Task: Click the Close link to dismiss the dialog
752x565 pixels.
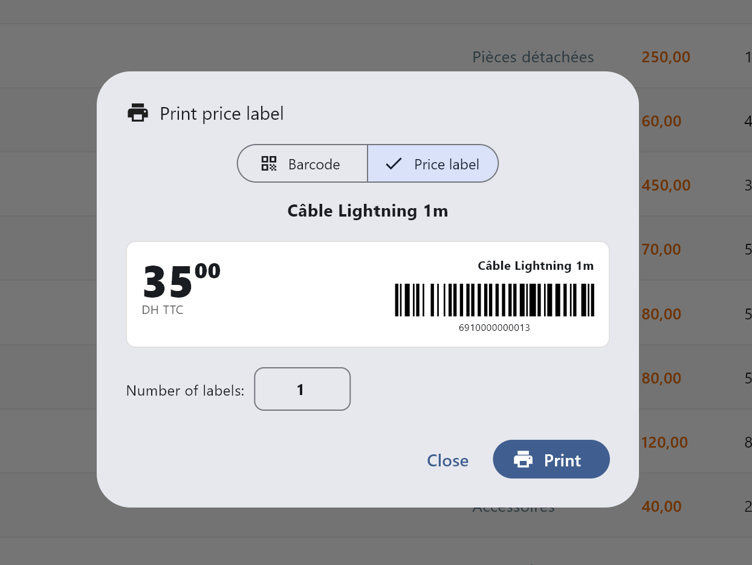Action: click(447, 460)
